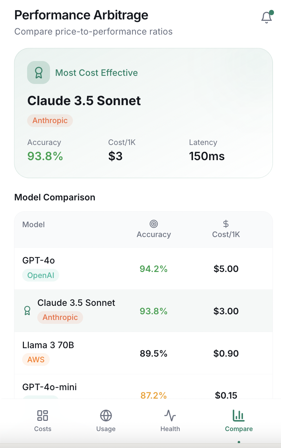Select the GPT-4o-mini row name
Image resolution: width=281 pixels, height=448 pixels.
[x=50, y=387]
